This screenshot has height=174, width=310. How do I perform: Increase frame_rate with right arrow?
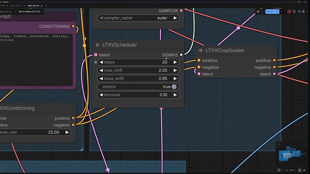[x=67, y=132]
